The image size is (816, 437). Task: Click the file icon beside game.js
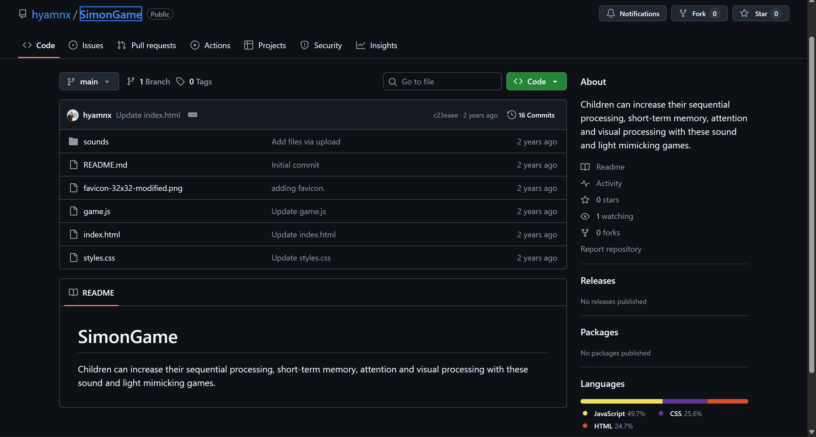tap(73, 211)
